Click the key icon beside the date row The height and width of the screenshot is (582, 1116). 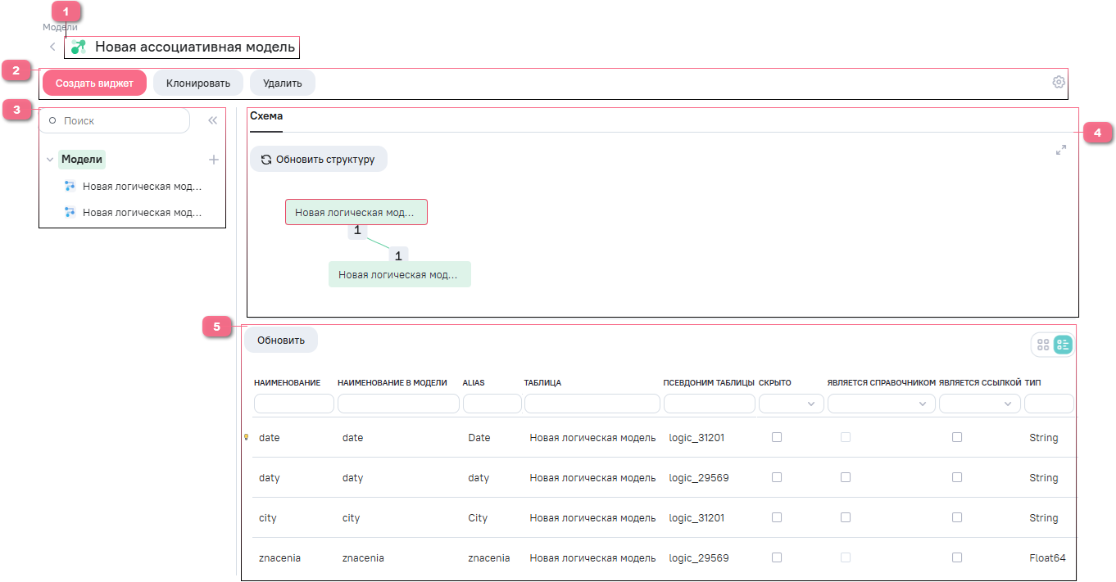click(246, 438)
